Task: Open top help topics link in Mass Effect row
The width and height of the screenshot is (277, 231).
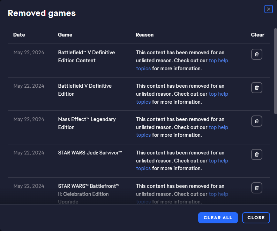Action: click(x=218, y=127)
